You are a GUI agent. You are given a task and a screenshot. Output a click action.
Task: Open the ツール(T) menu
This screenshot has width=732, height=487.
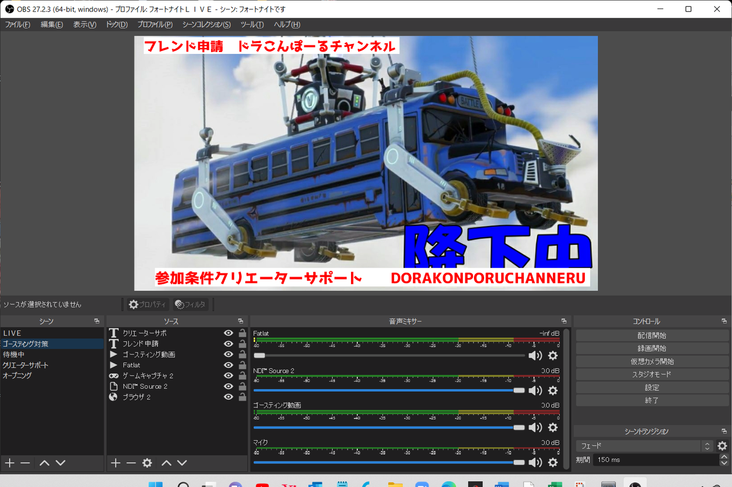[x=252, y=25]
